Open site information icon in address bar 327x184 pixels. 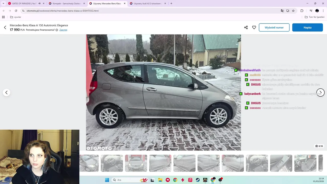pos(23,11)
